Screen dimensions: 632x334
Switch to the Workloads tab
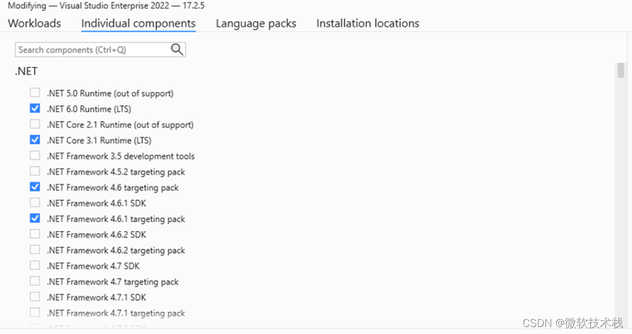pos(35,23)
